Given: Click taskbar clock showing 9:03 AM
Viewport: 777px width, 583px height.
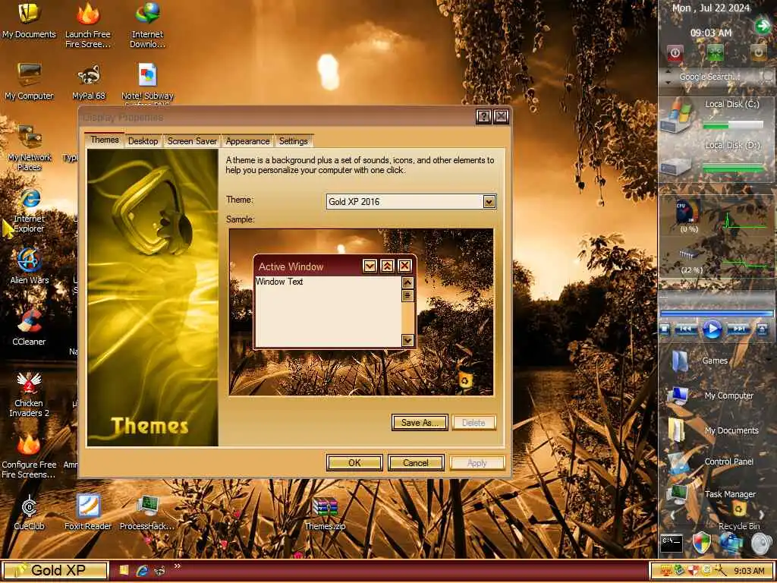Looking at the screenshot, I should click(x=749, y=571).
